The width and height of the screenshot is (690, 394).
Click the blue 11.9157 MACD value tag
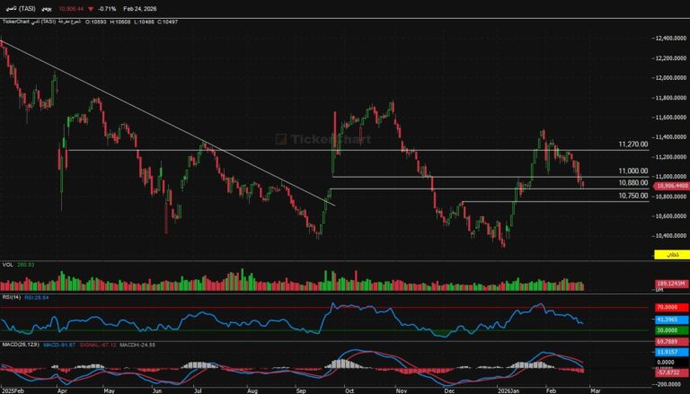pos(670,352)
